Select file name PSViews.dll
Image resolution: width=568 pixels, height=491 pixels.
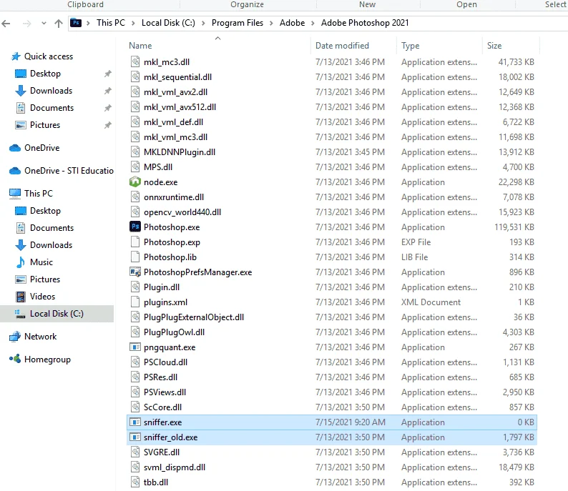pos(165,392)
